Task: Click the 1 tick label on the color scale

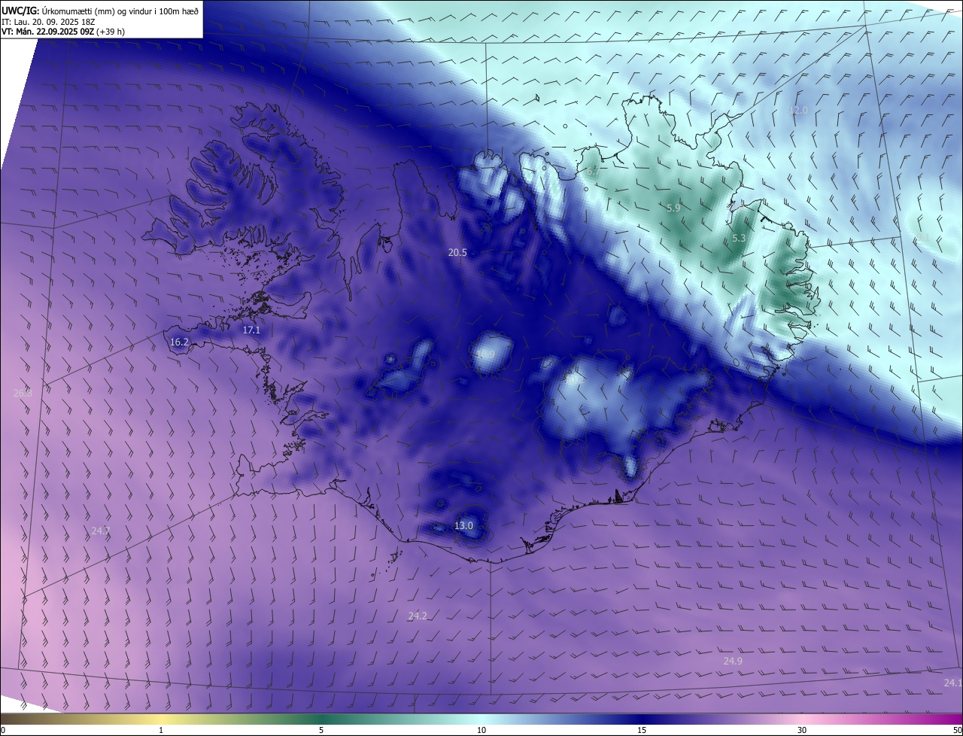Action: pyautogui.click(x=161, y=730)
